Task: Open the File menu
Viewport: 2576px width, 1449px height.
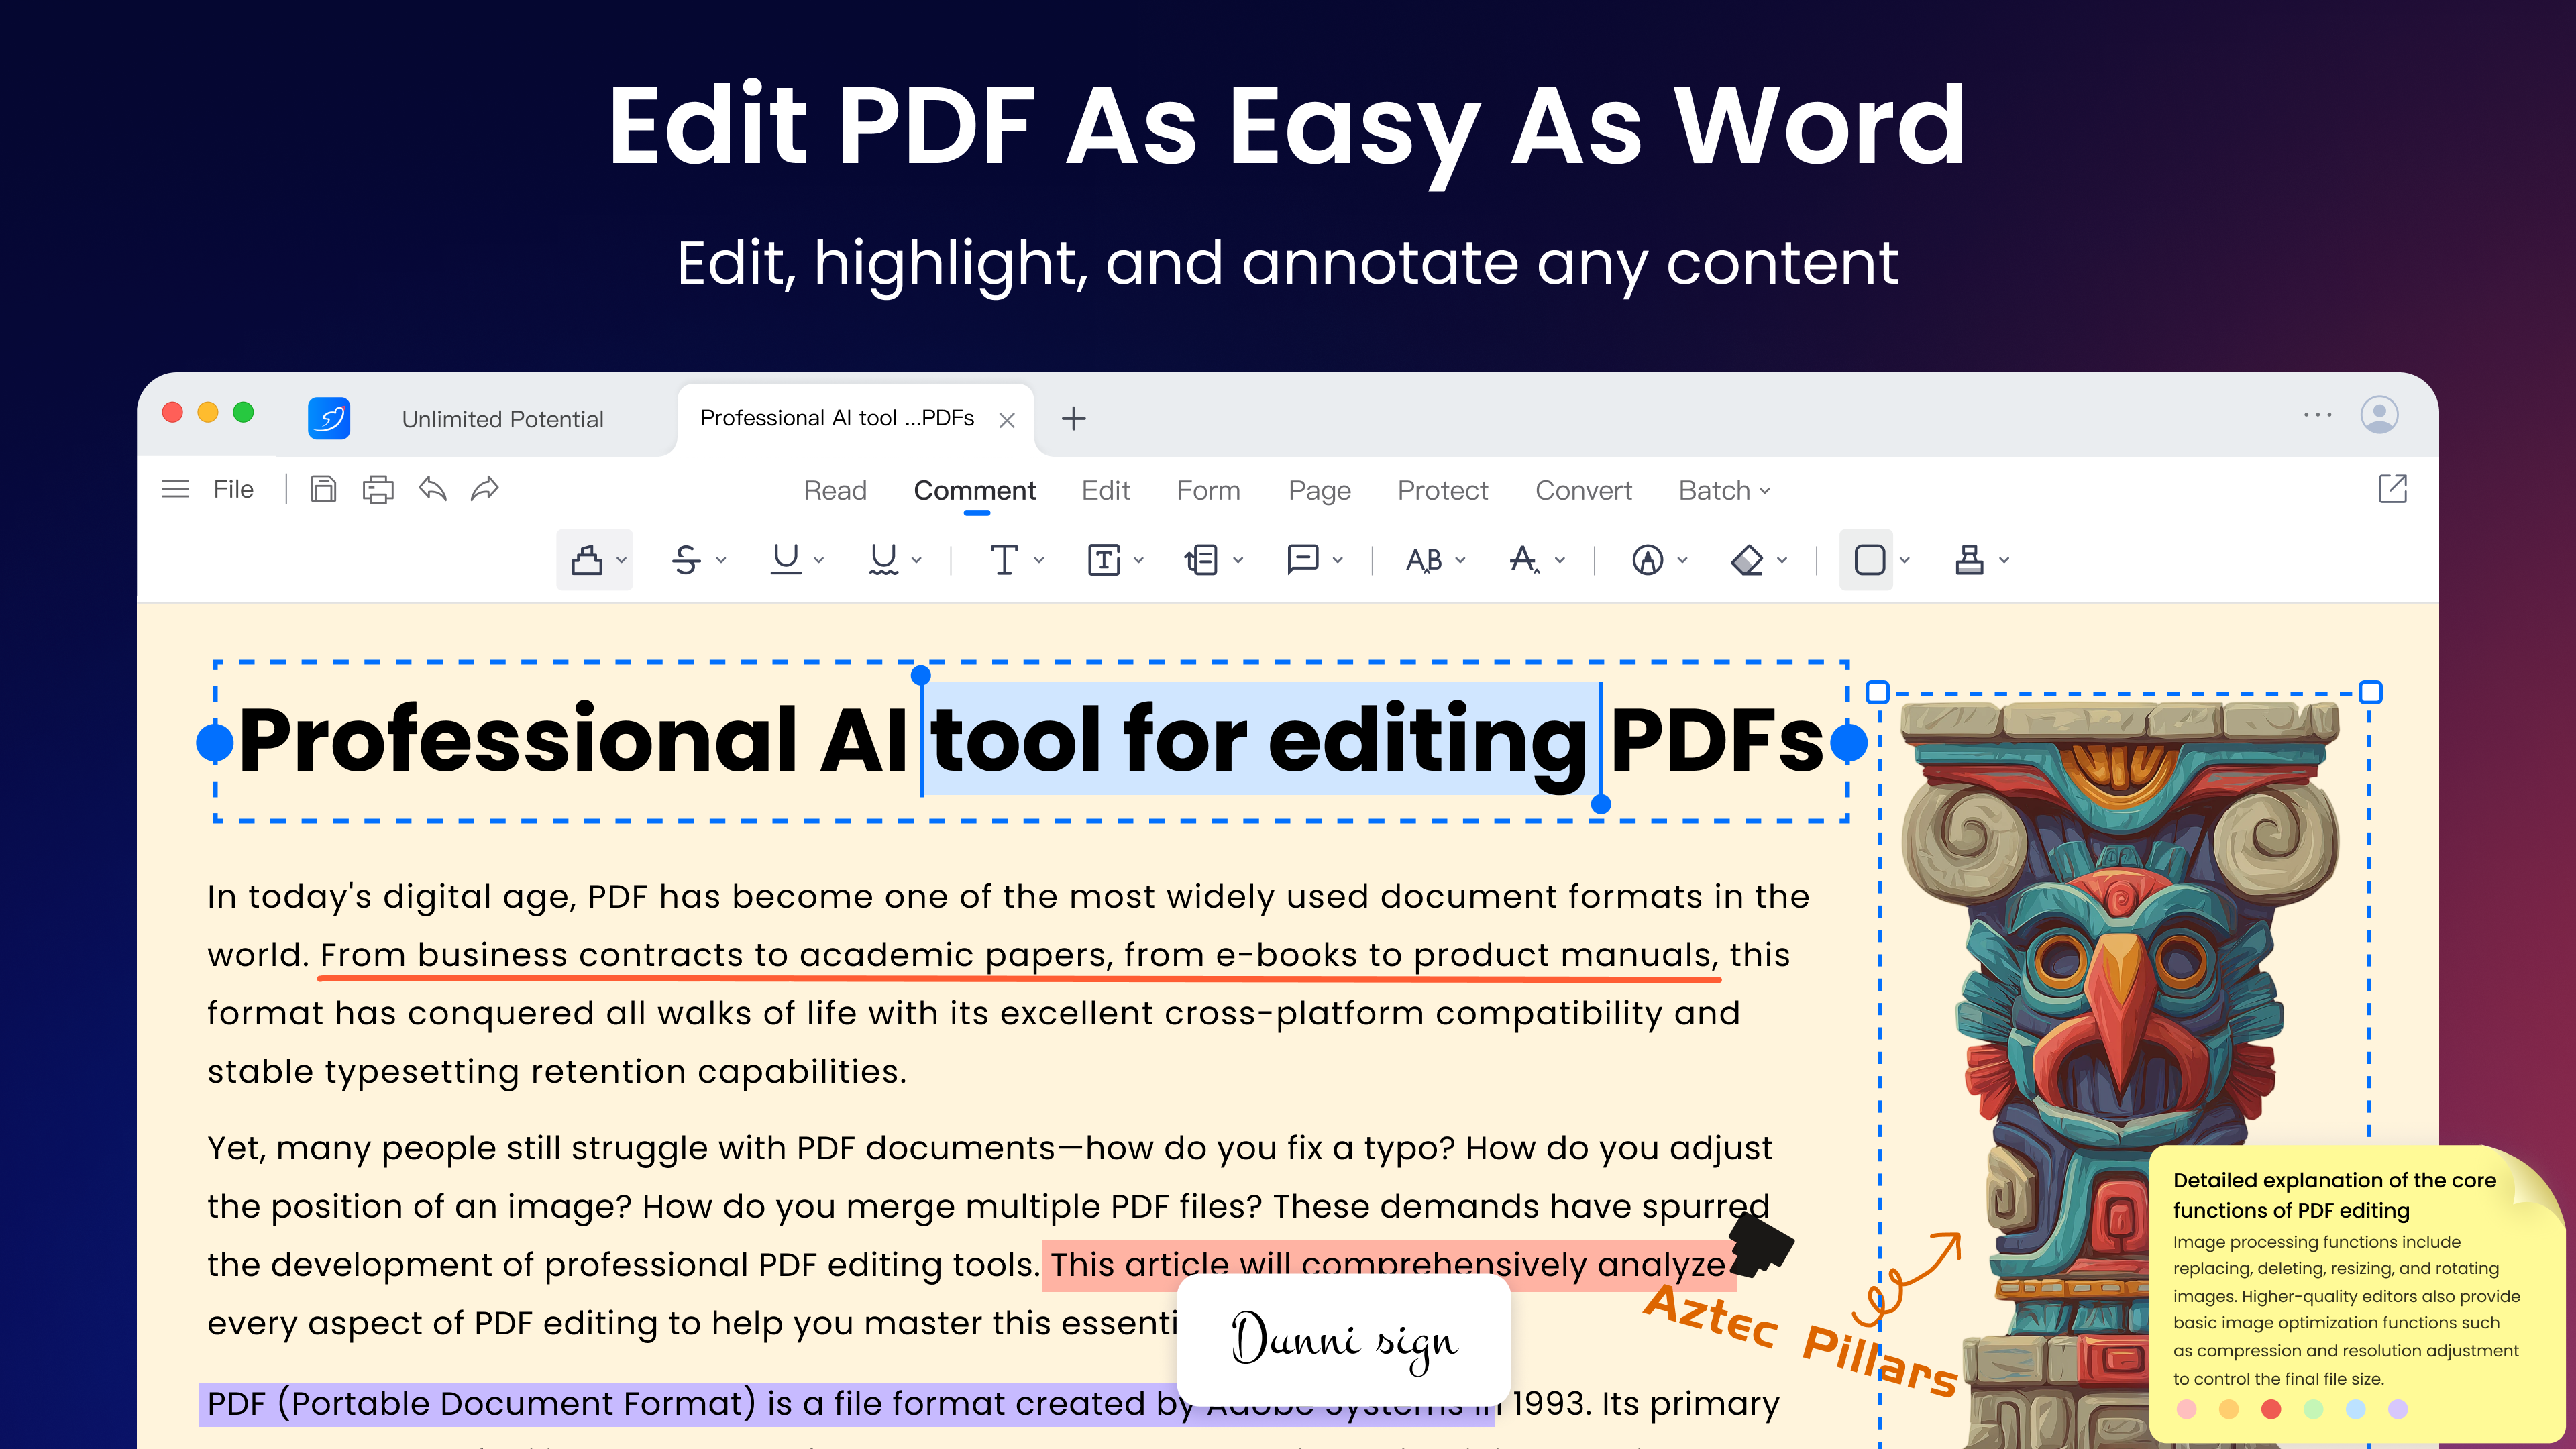Action: click(x=233, y=490)
